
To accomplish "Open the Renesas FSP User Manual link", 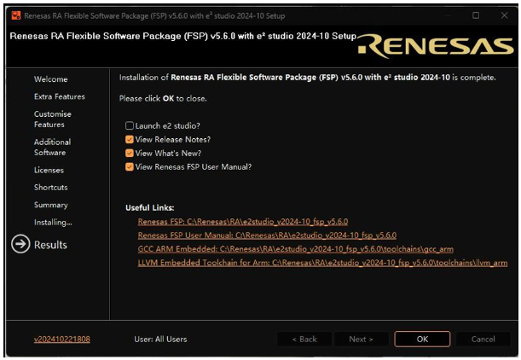I will [x=267, y=235].
